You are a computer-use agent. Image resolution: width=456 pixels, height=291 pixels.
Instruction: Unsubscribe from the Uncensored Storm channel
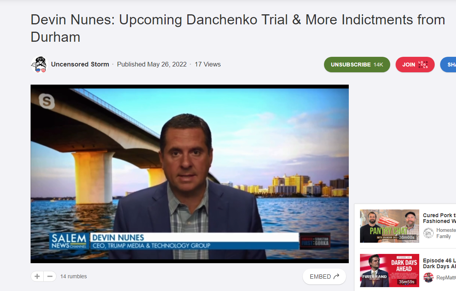pyautogui.click(x=357, y=65)
